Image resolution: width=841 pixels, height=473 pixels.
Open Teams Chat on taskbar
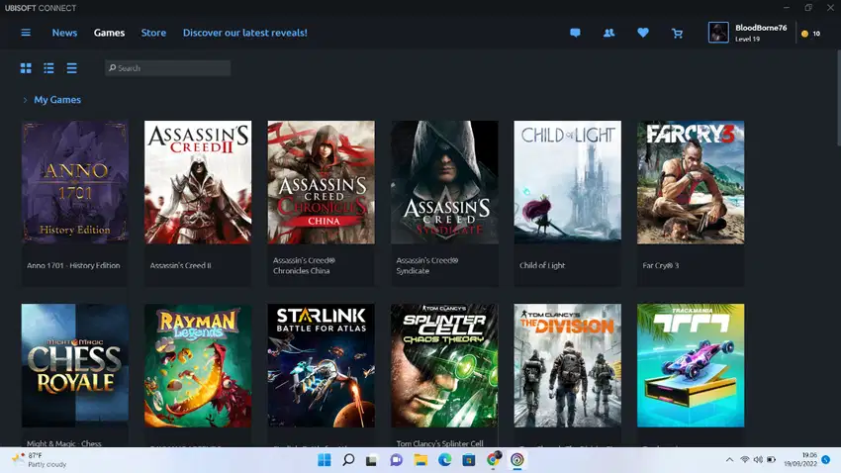pyautogui.click(x=397, y=460)
